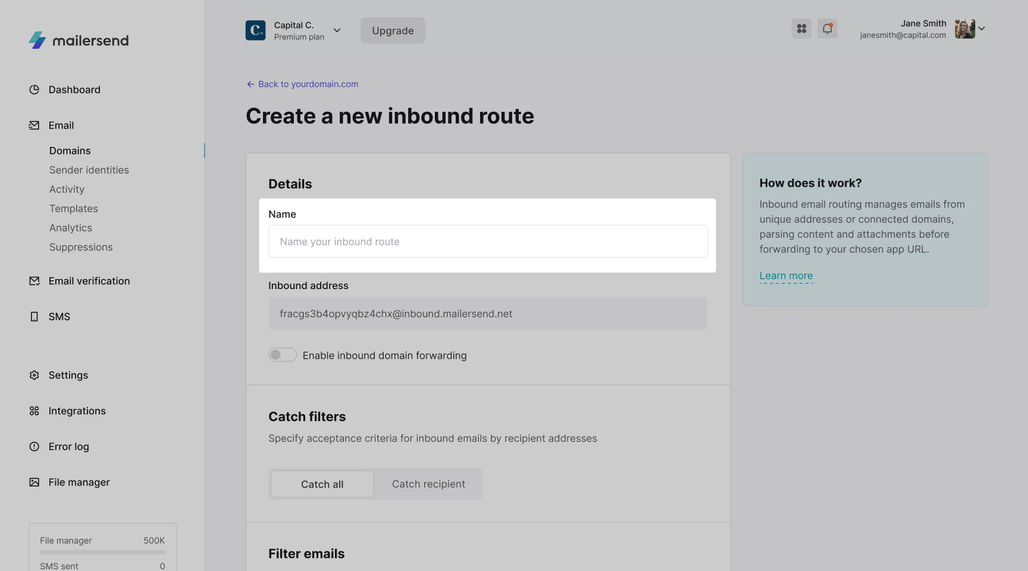Click the Capital C. workspace logo
The width and height of the screenshot is (1028, 571).
tap(256, 30)
